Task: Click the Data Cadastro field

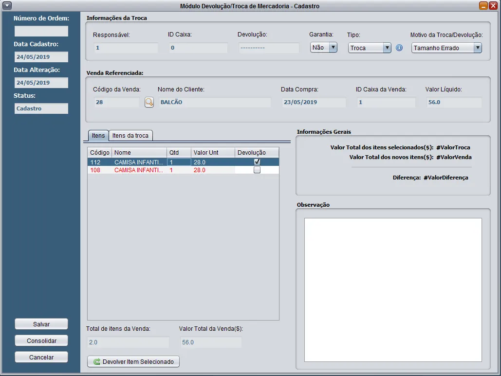Action: point(41,57)
